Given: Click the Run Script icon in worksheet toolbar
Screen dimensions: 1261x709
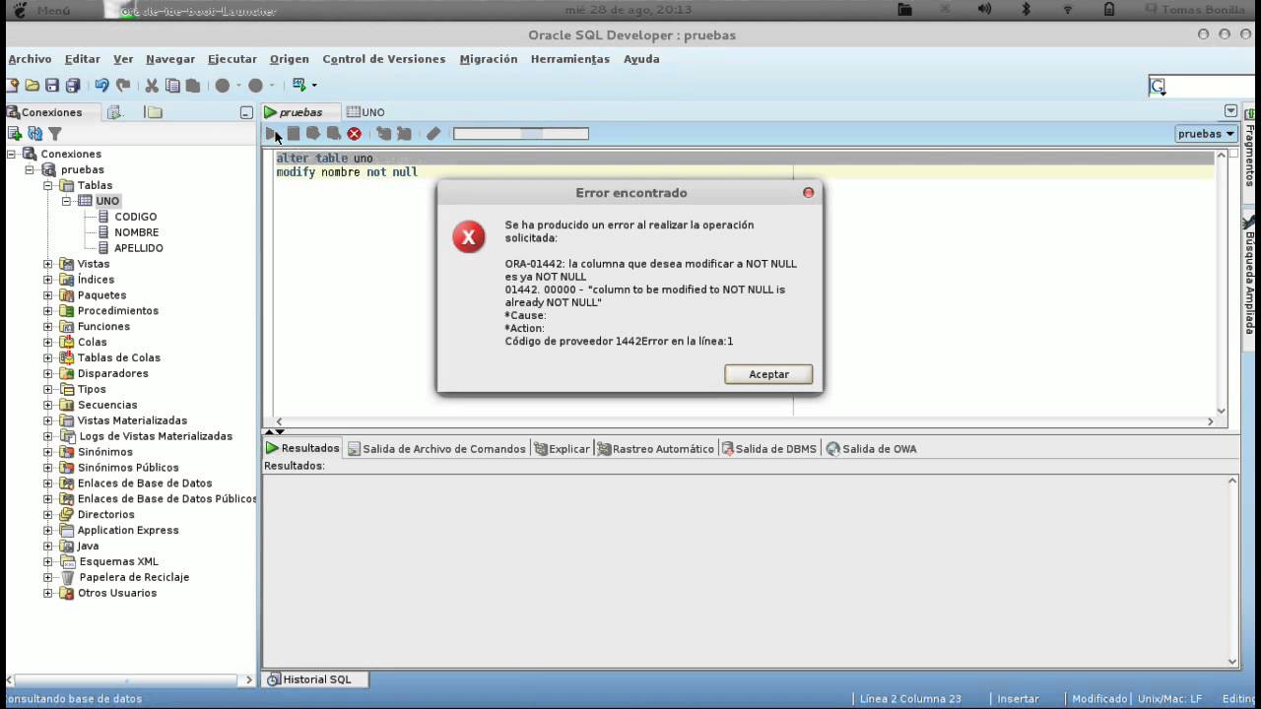Looking at the screenshot, I should click(294, 133).
